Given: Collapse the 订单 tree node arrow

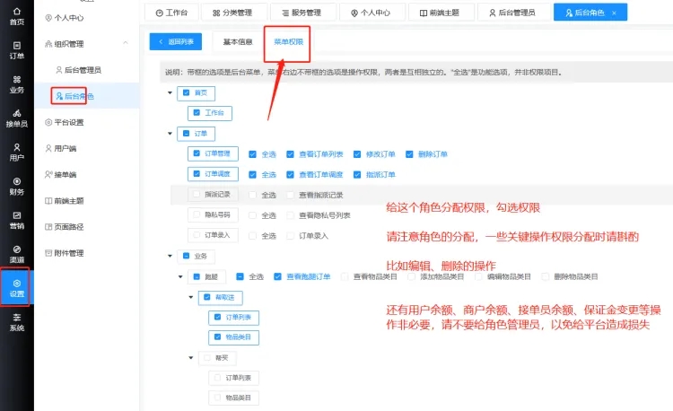Looking at the screenshot, I should click(170, 134).
